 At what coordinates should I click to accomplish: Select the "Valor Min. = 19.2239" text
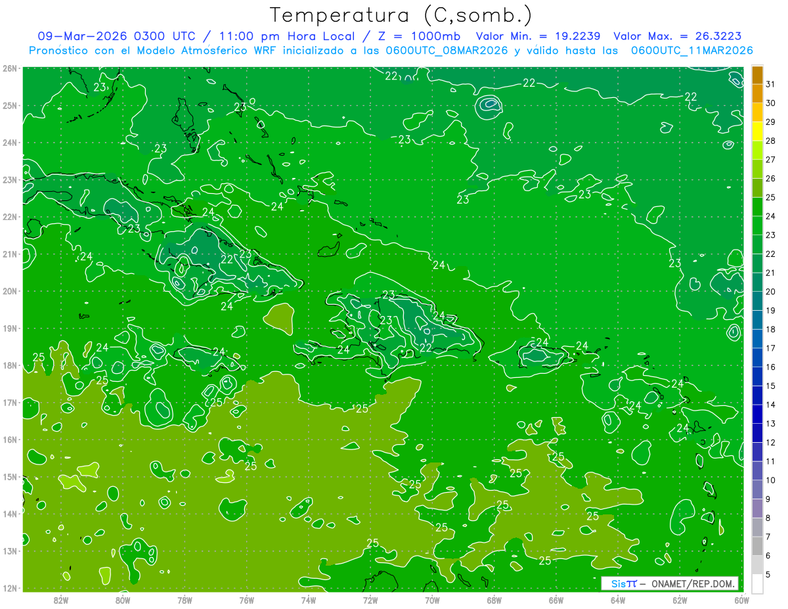(x=539, y=36)
